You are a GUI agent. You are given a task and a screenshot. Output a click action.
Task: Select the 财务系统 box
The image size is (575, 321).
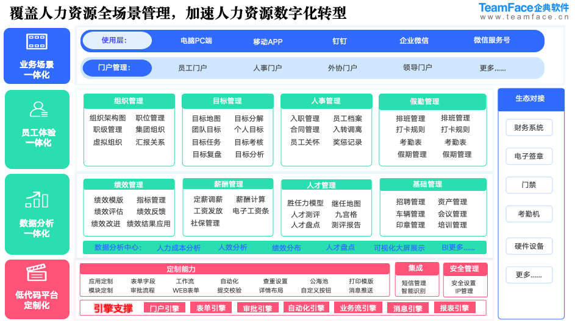529,128
